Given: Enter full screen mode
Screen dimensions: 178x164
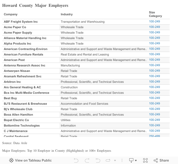Looking at the screenshot, I should [145, 160].
